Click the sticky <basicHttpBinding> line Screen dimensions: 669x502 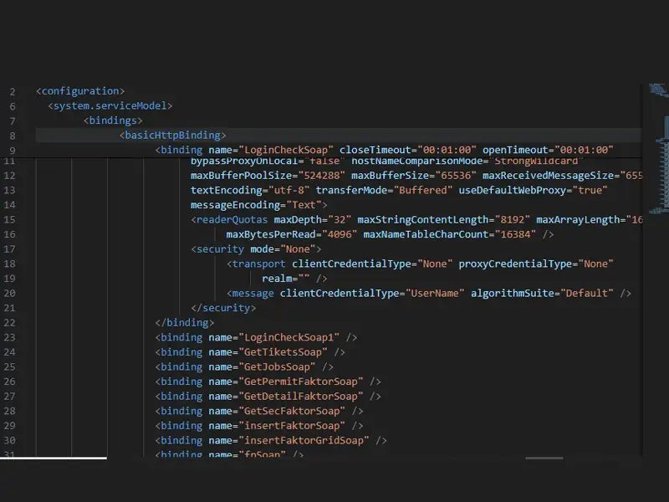173,136
